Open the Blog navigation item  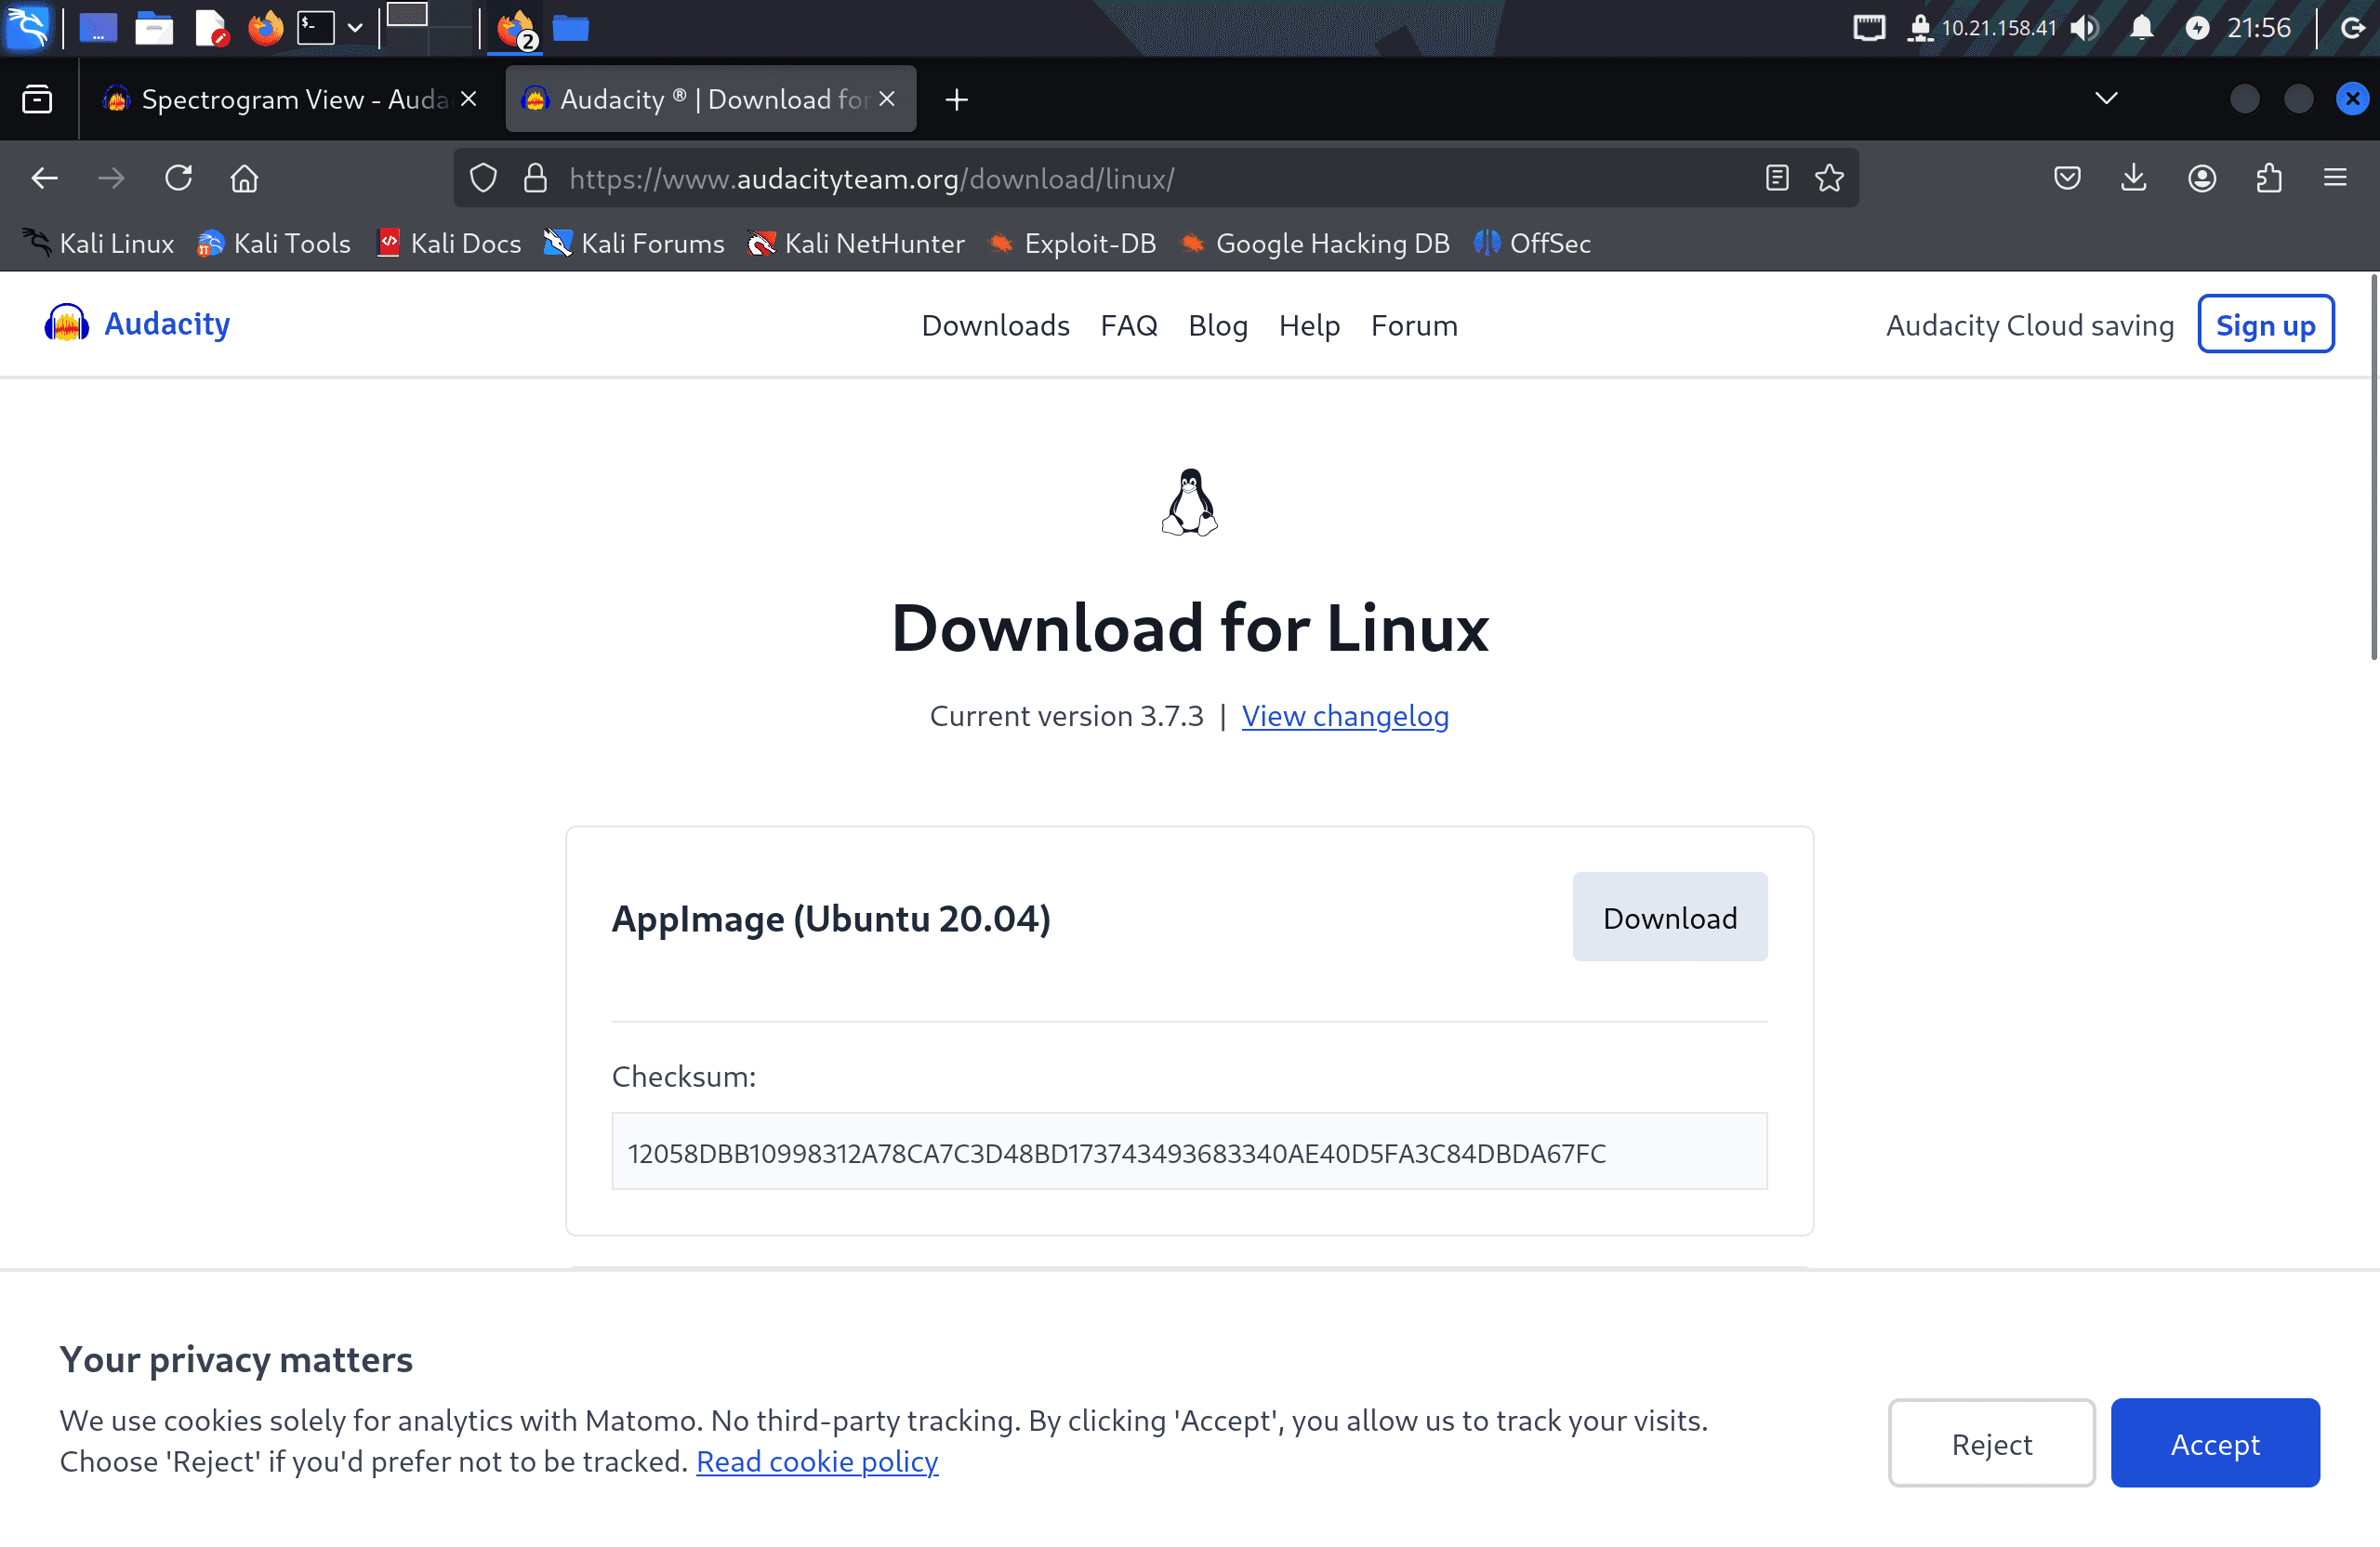click(x=1218, y=325)
